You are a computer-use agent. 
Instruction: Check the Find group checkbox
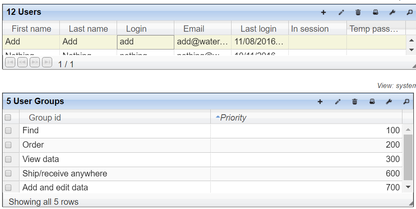tap(8, 130)
